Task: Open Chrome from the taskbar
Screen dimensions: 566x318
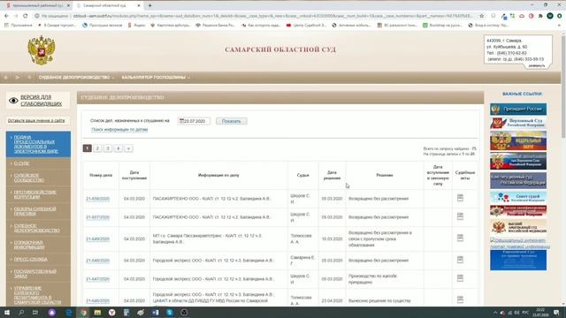Action: [83, 312]
